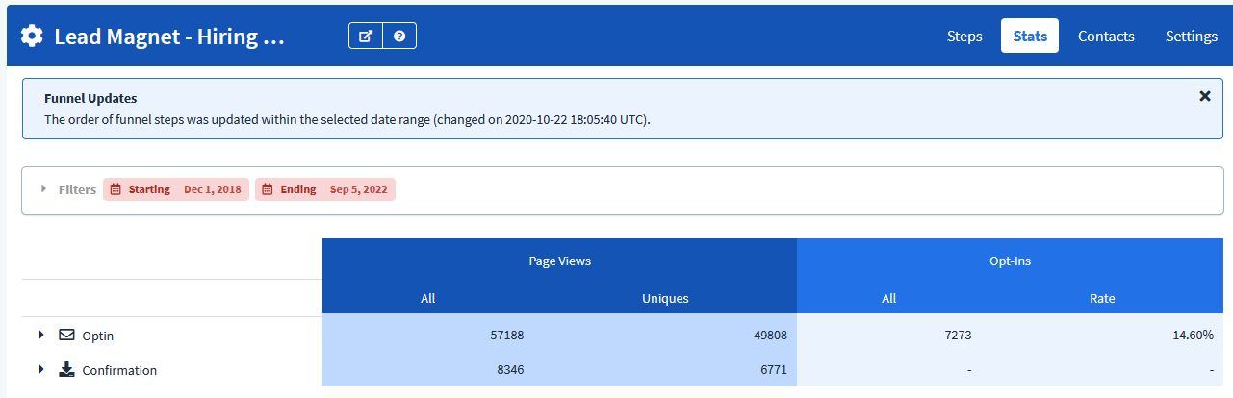Click the Page Views column header
This screenshot has width=1233, height=398.
click(x=559, y=261)
